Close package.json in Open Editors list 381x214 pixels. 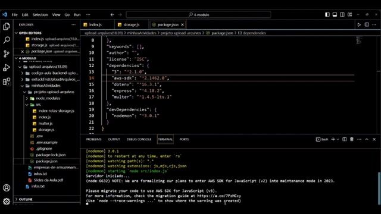[22, 52]
